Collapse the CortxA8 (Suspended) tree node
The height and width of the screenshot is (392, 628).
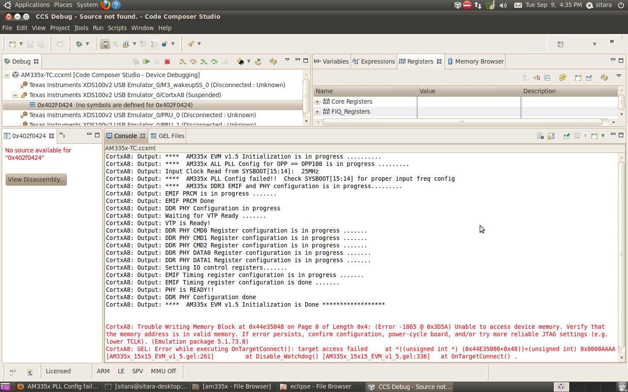pos(15,95)
